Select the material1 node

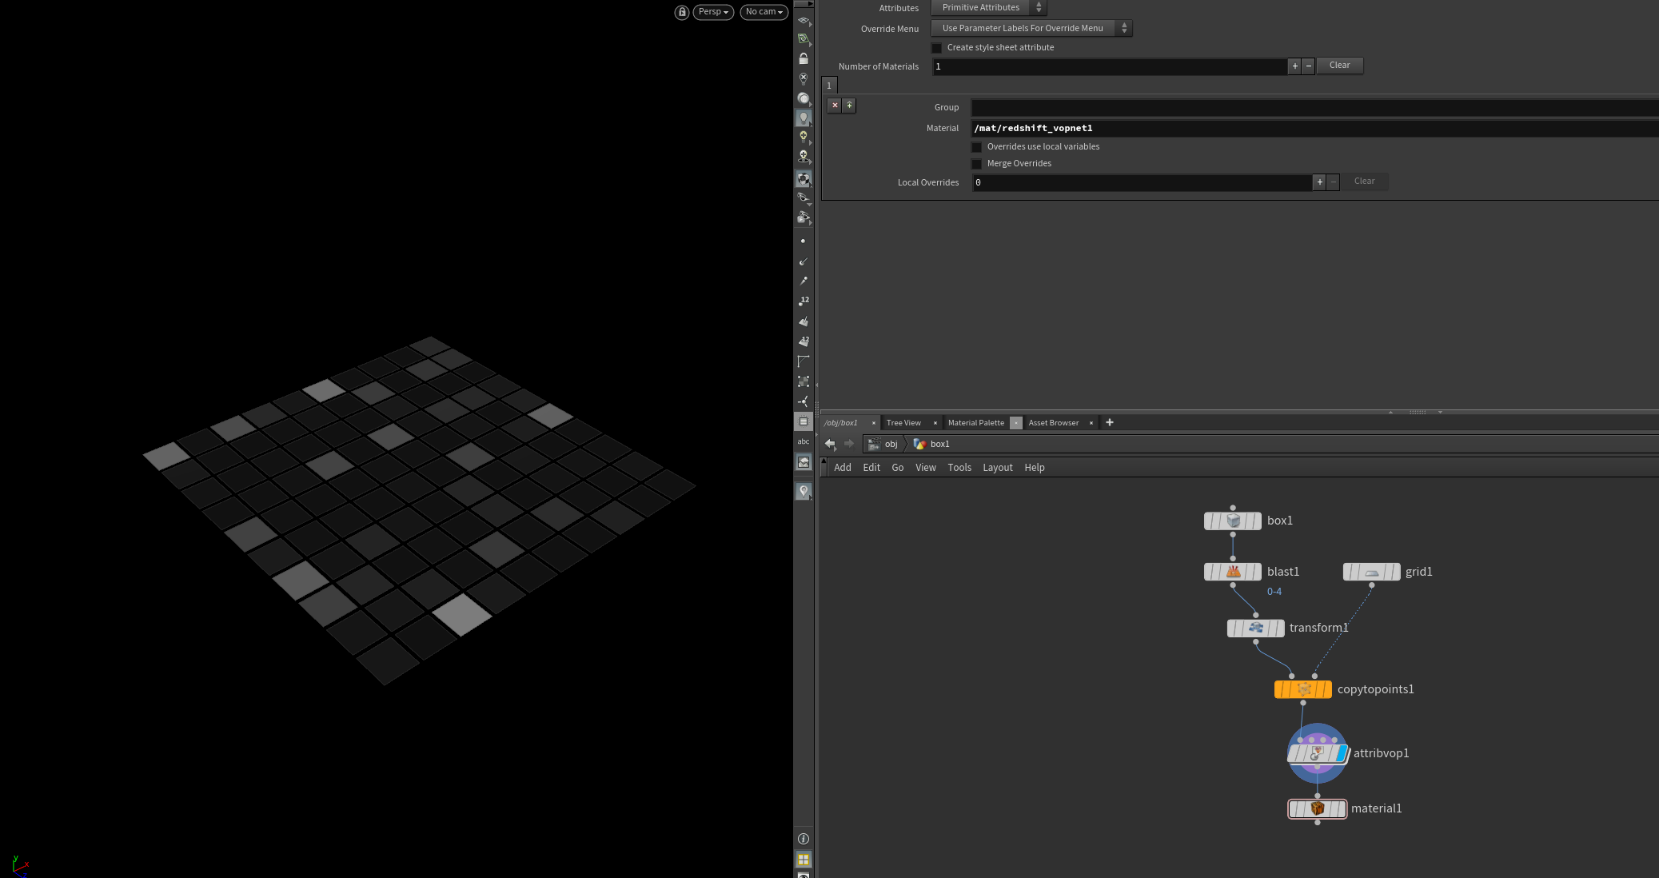pos(1317,808)
